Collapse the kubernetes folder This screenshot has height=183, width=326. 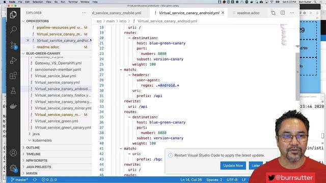(x=30, y=140)
